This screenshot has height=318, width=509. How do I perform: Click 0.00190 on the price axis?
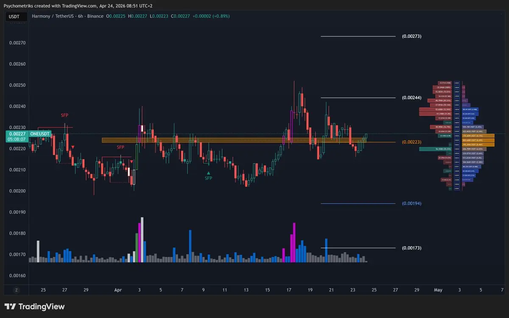click(x=17, y=212)
